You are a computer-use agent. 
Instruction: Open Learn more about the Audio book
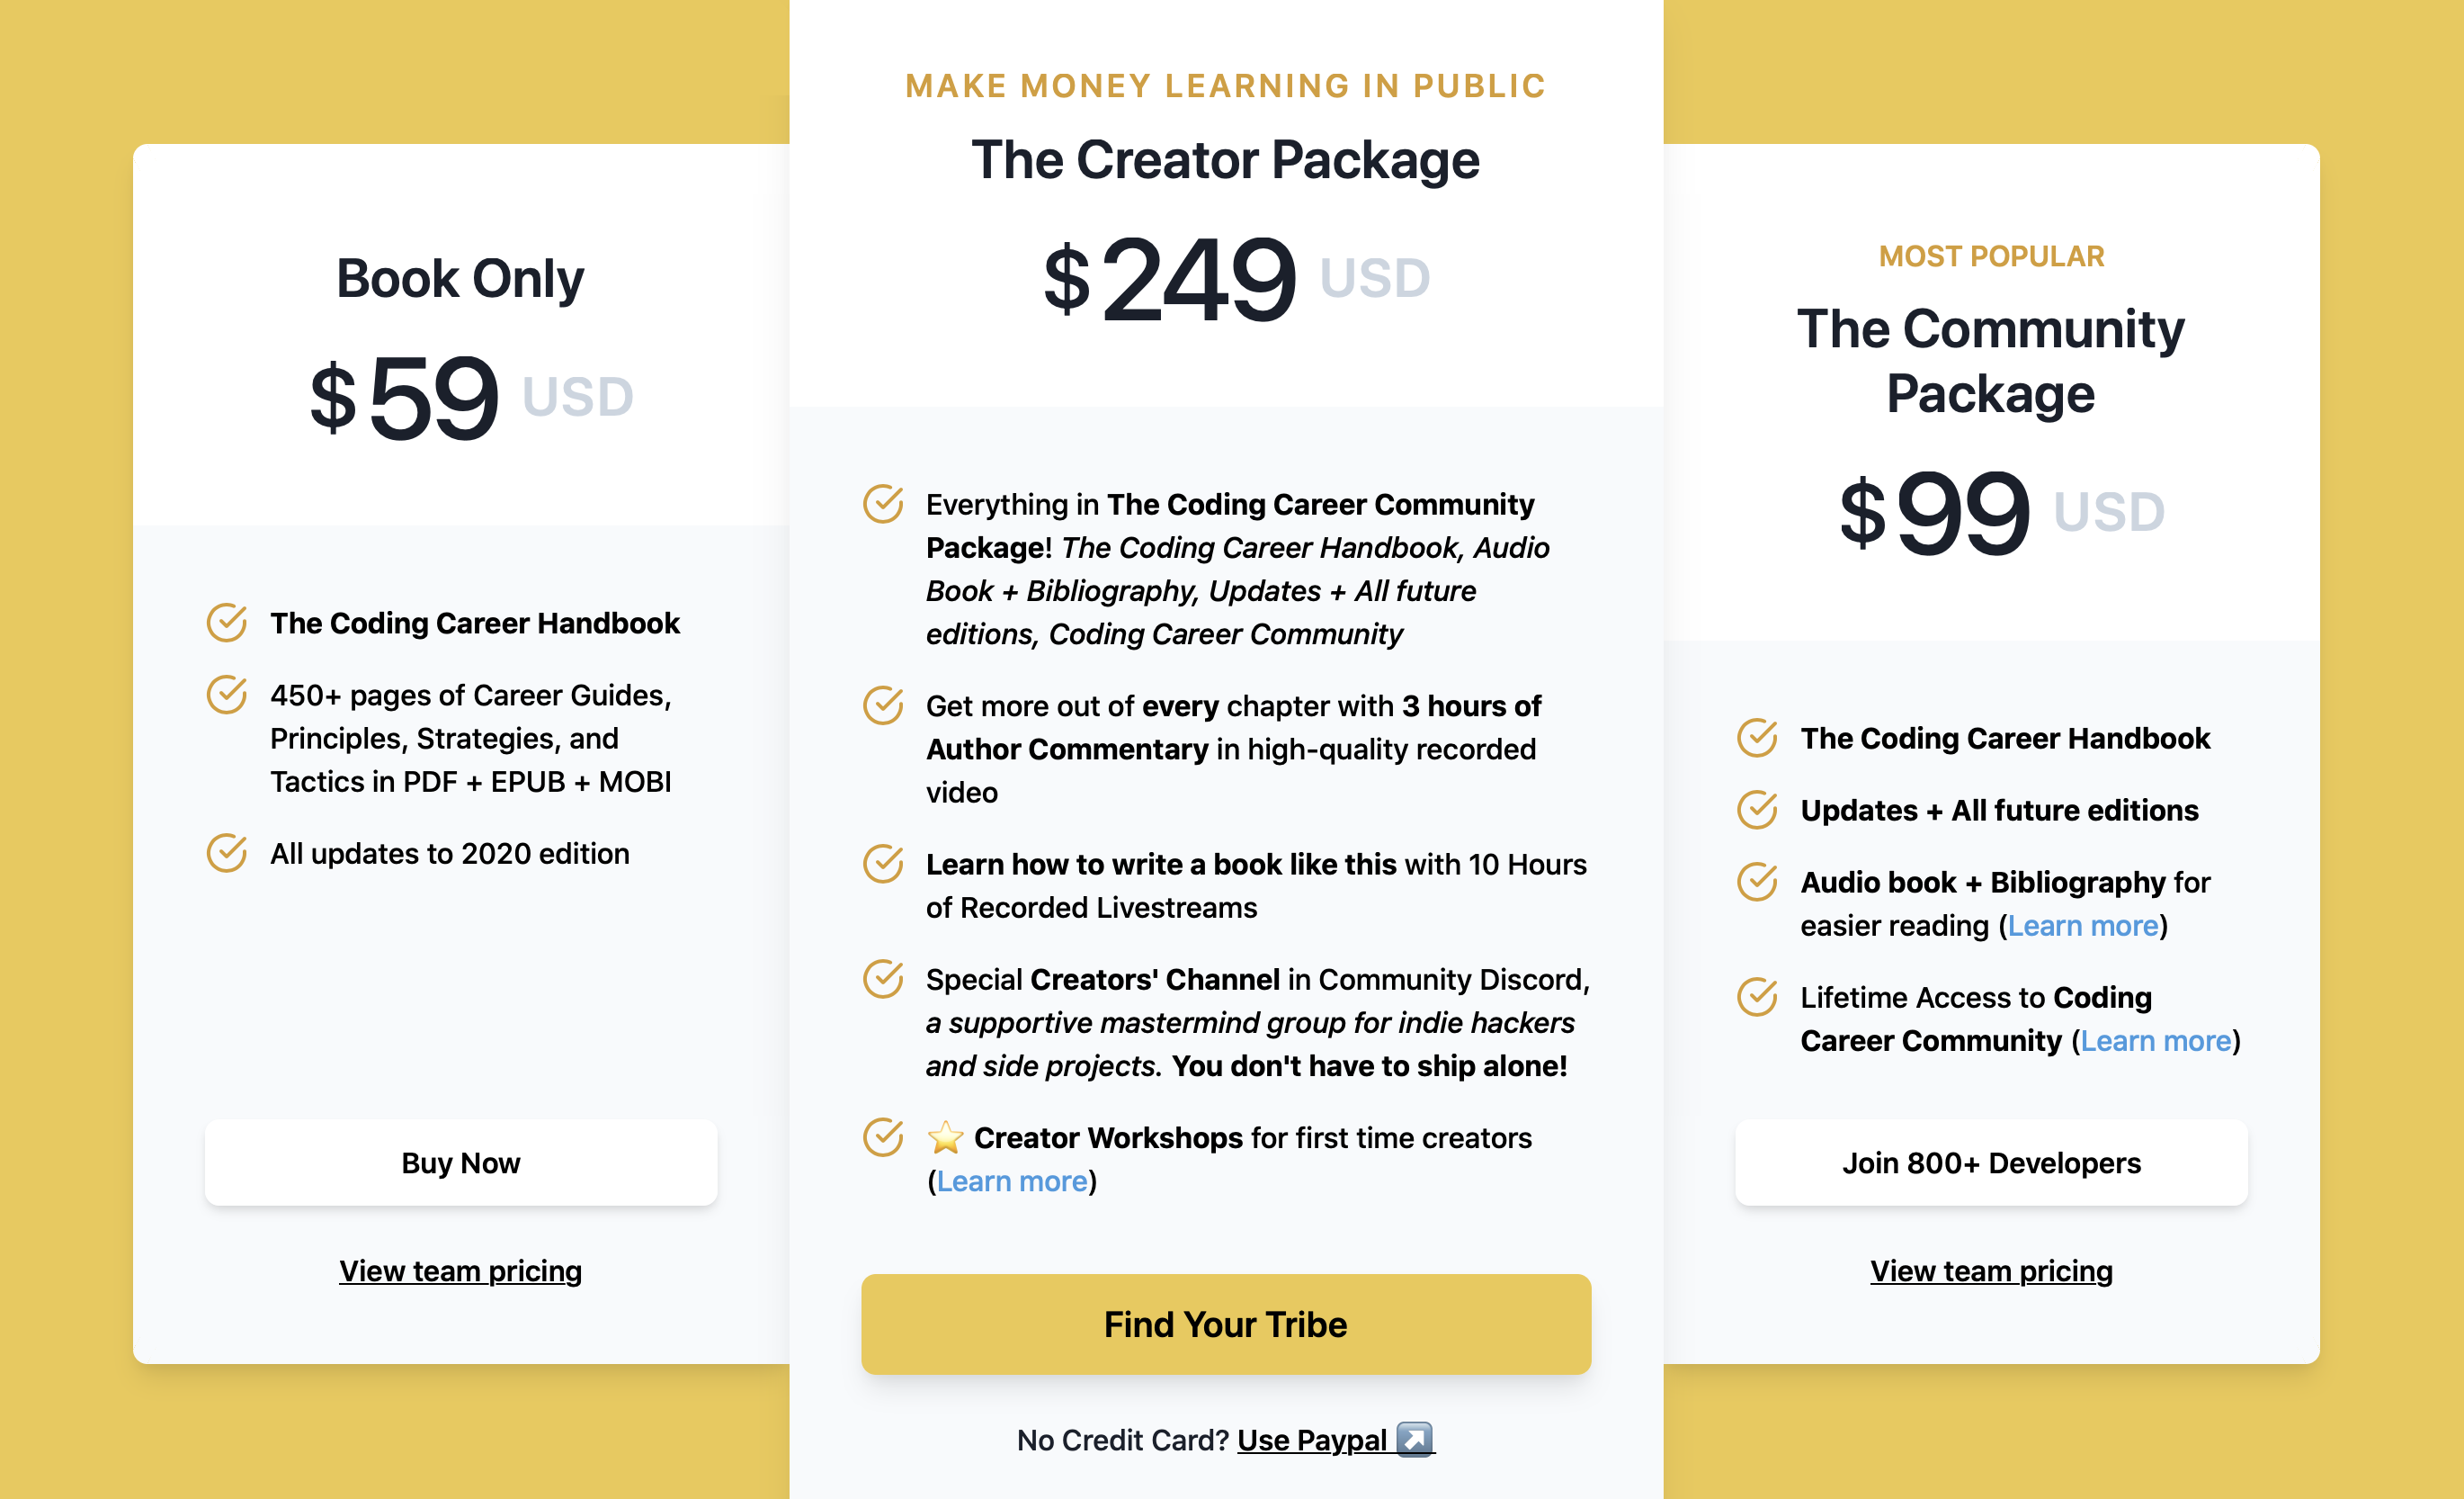[x=2082, y=925]
